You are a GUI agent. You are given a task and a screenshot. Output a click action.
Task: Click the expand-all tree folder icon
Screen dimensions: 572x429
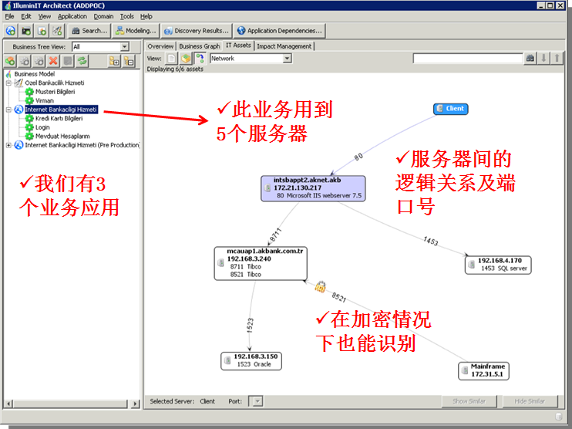pos(114,60)
